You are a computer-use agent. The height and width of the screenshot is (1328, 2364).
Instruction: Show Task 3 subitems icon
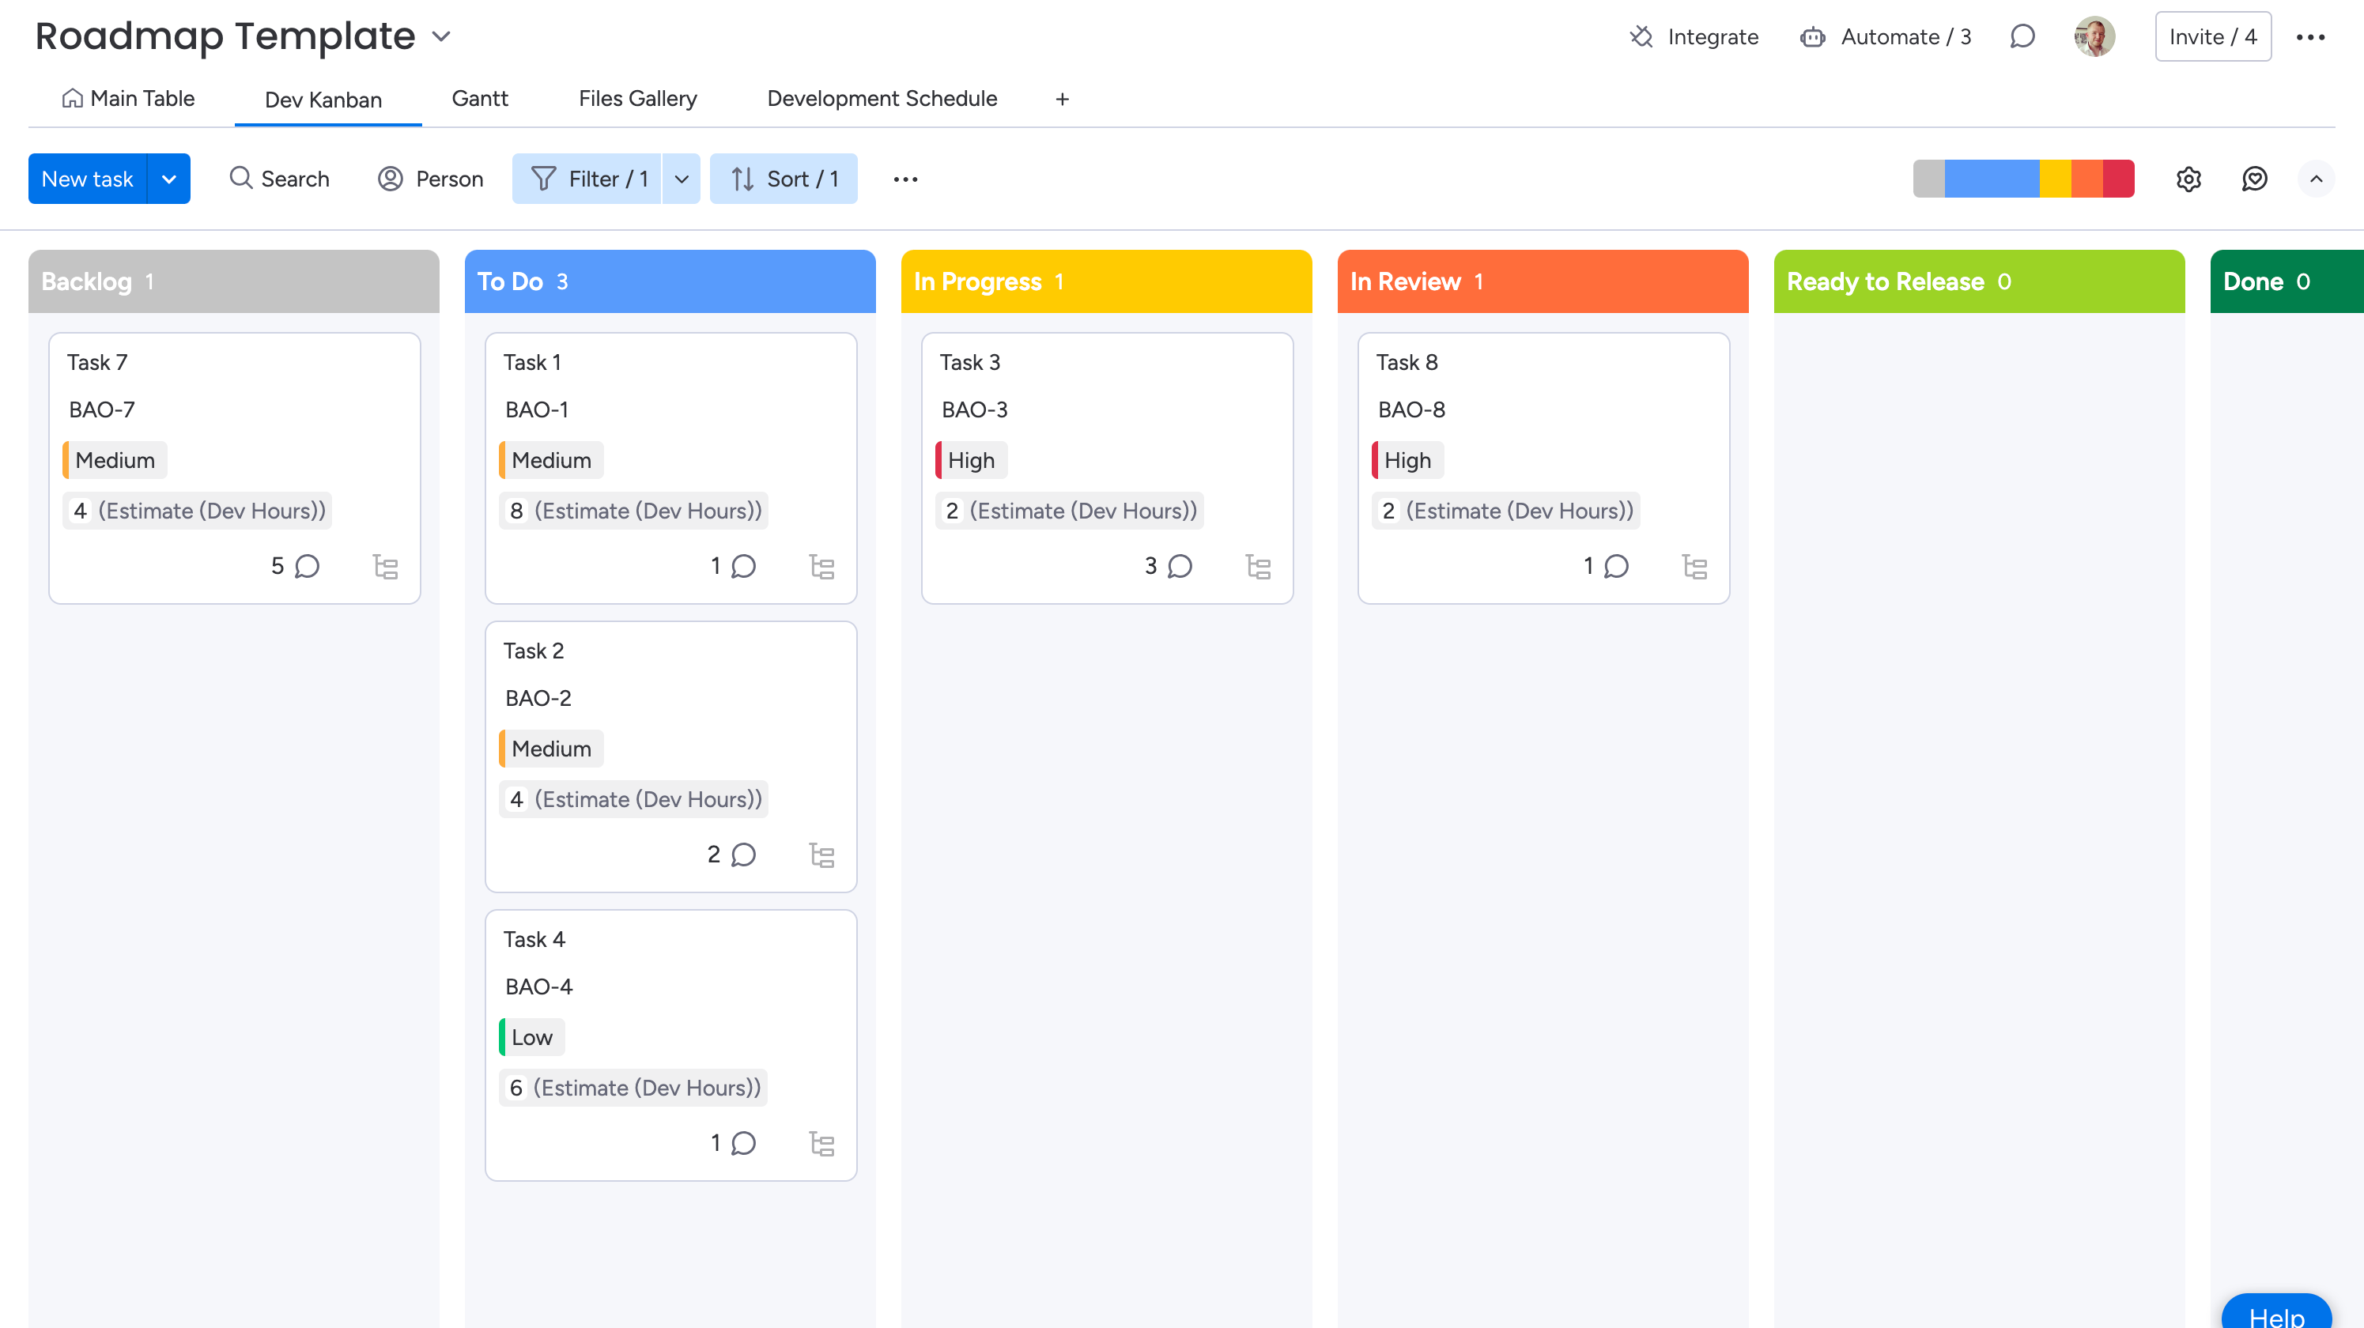tap(1257, 566)
